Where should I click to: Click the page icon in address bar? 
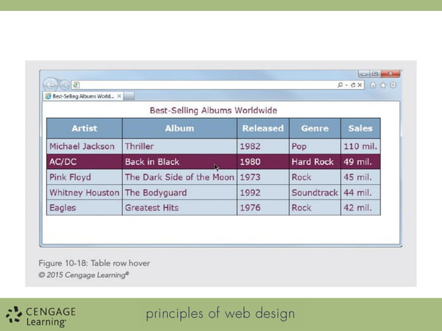pyautogui.click(x=76, y=84)
